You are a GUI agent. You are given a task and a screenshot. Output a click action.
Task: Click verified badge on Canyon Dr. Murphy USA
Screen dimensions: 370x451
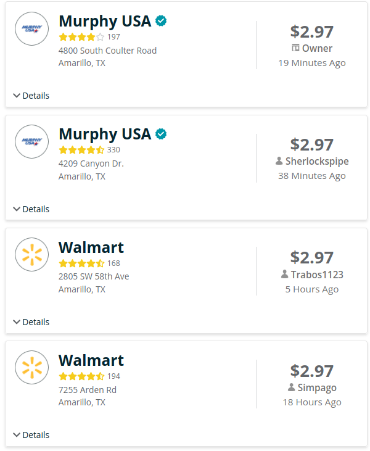pyautogui.click(x=161, y=134)
